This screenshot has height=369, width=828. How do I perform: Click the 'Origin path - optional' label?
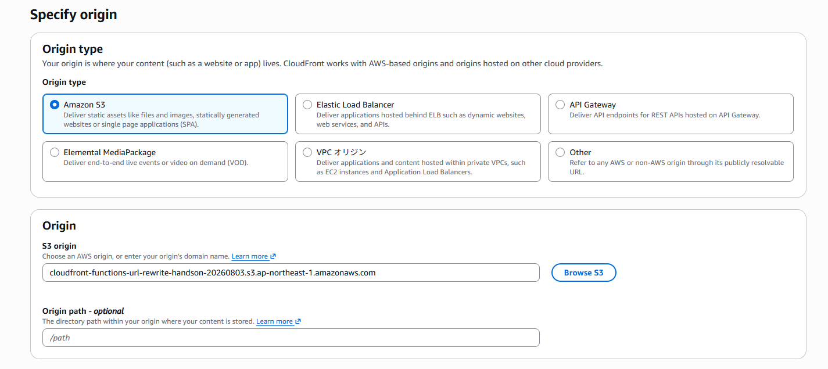83,311
